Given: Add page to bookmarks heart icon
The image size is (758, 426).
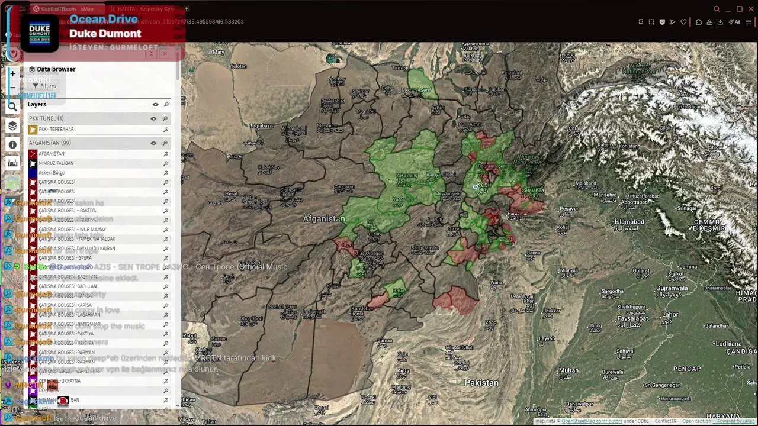Looking at the screenshot, I should pos(683,22).
